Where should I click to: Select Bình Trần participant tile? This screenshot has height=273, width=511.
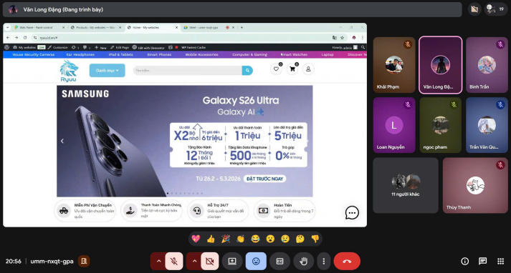[487, 64]
